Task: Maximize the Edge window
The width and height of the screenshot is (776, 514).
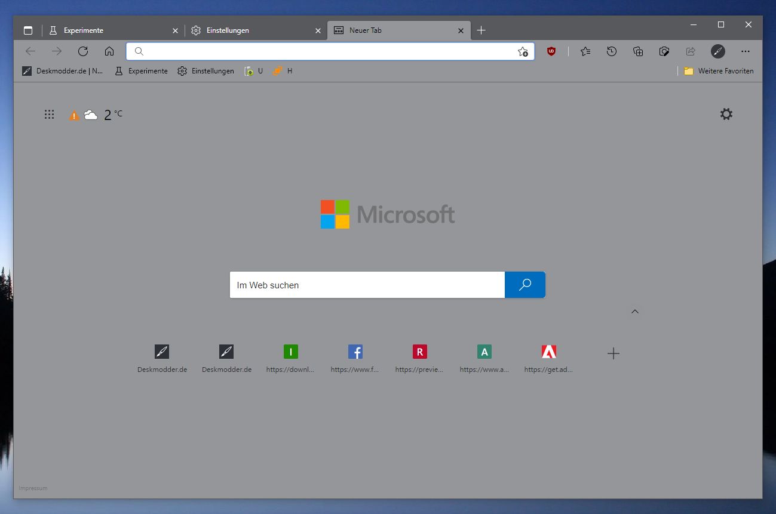Action: [721, 24]
